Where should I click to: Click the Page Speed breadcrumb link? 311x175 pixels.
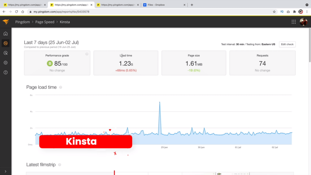[45, 22]
